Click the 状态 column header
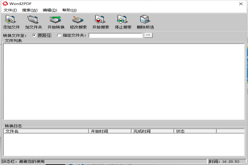The image size is (248, 165). [x=195, y=131]
